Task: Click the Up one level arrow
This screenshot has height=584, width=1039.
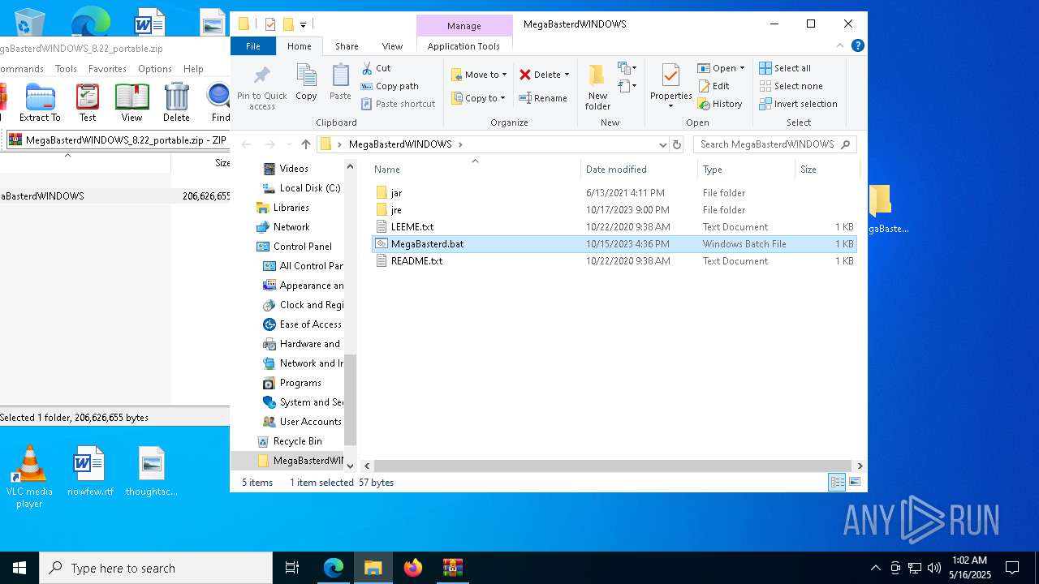Action: point(305,144)
